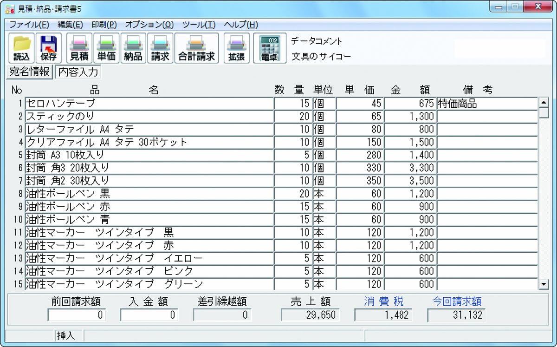The image size is (557, 347).
Task: Click the 読込 folder icon to load data
Action: click(x=21, y=48)
